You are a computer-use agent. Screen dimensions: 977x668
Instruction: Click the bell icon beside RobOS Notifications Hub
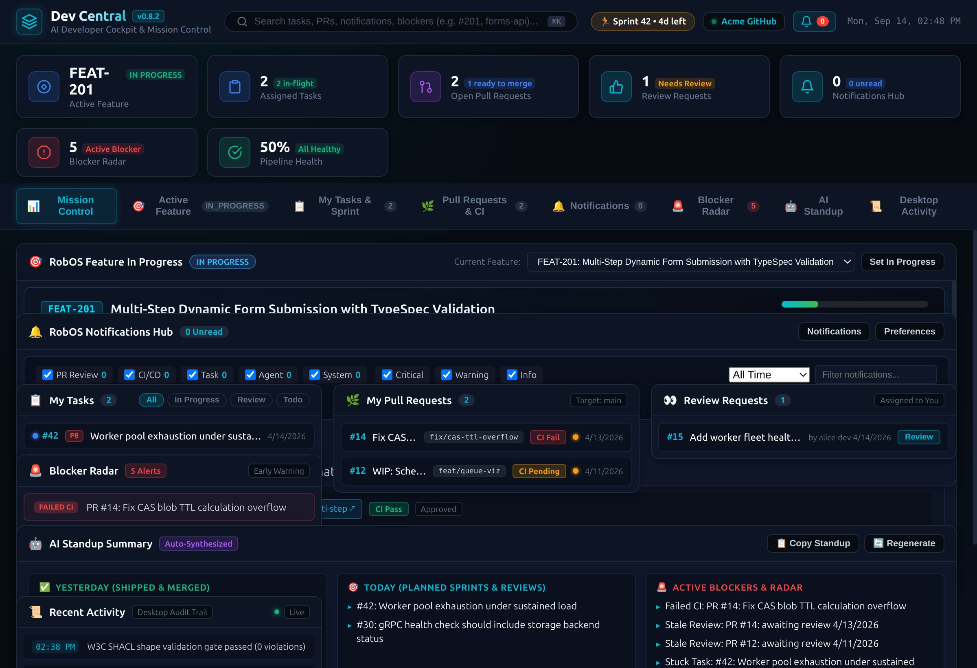(x=36, y=332)
